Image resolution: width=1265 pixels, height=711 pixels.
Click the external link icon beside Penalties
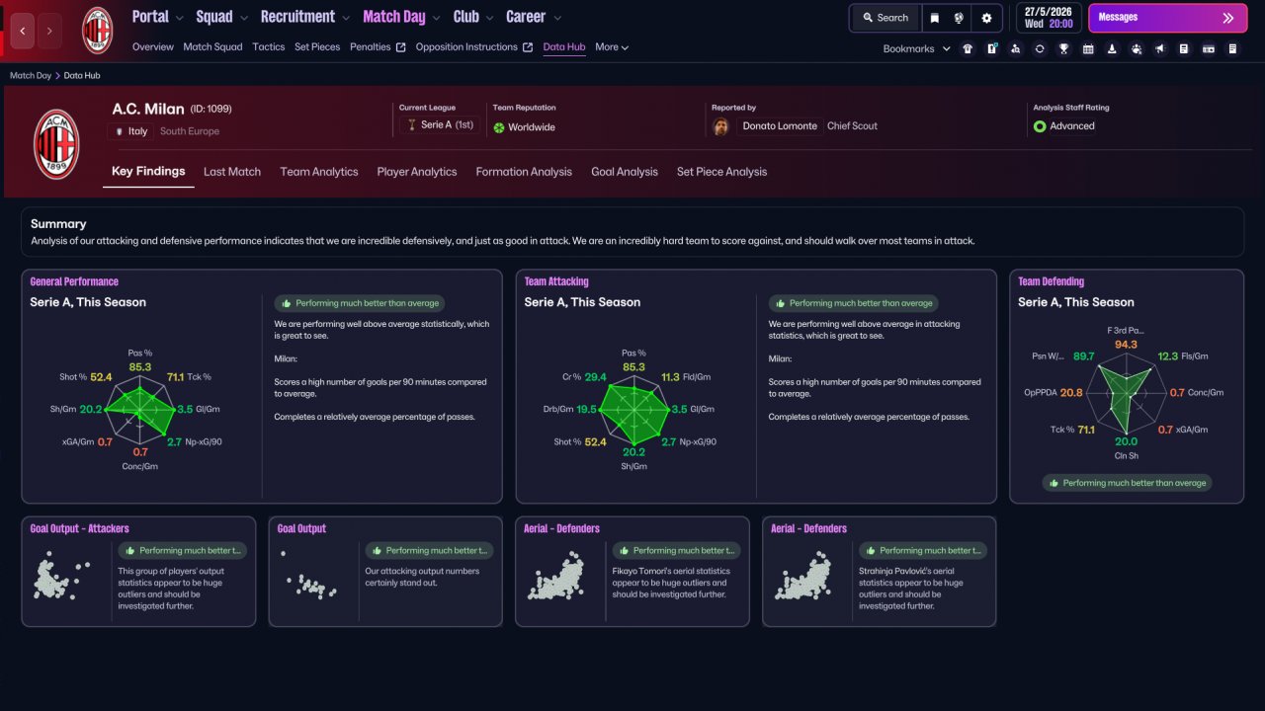400,47
